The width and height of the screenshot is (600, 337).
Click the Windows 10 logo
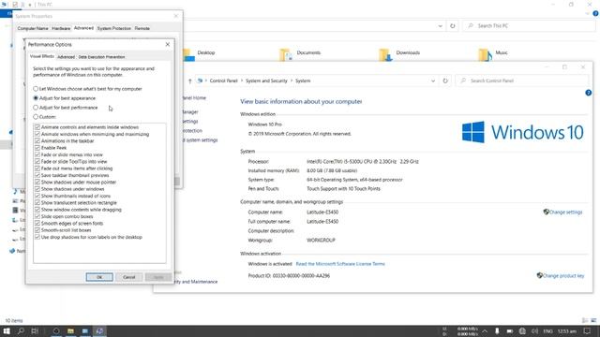tap(523, 132)
